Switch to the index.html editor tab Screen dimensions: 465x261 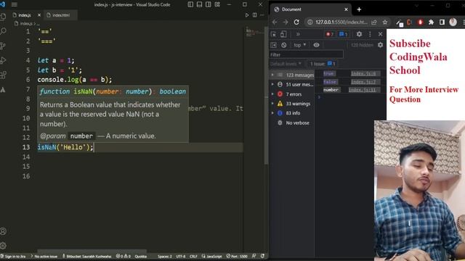(60, 15)
